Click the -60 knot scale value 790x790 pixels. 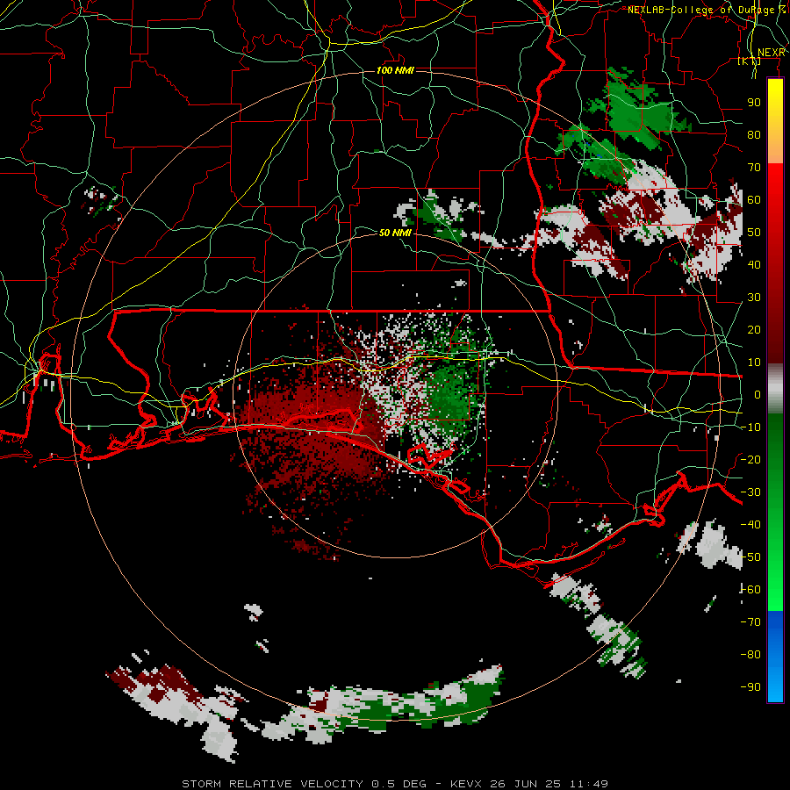pyautogui.click(x=750, y=590)
